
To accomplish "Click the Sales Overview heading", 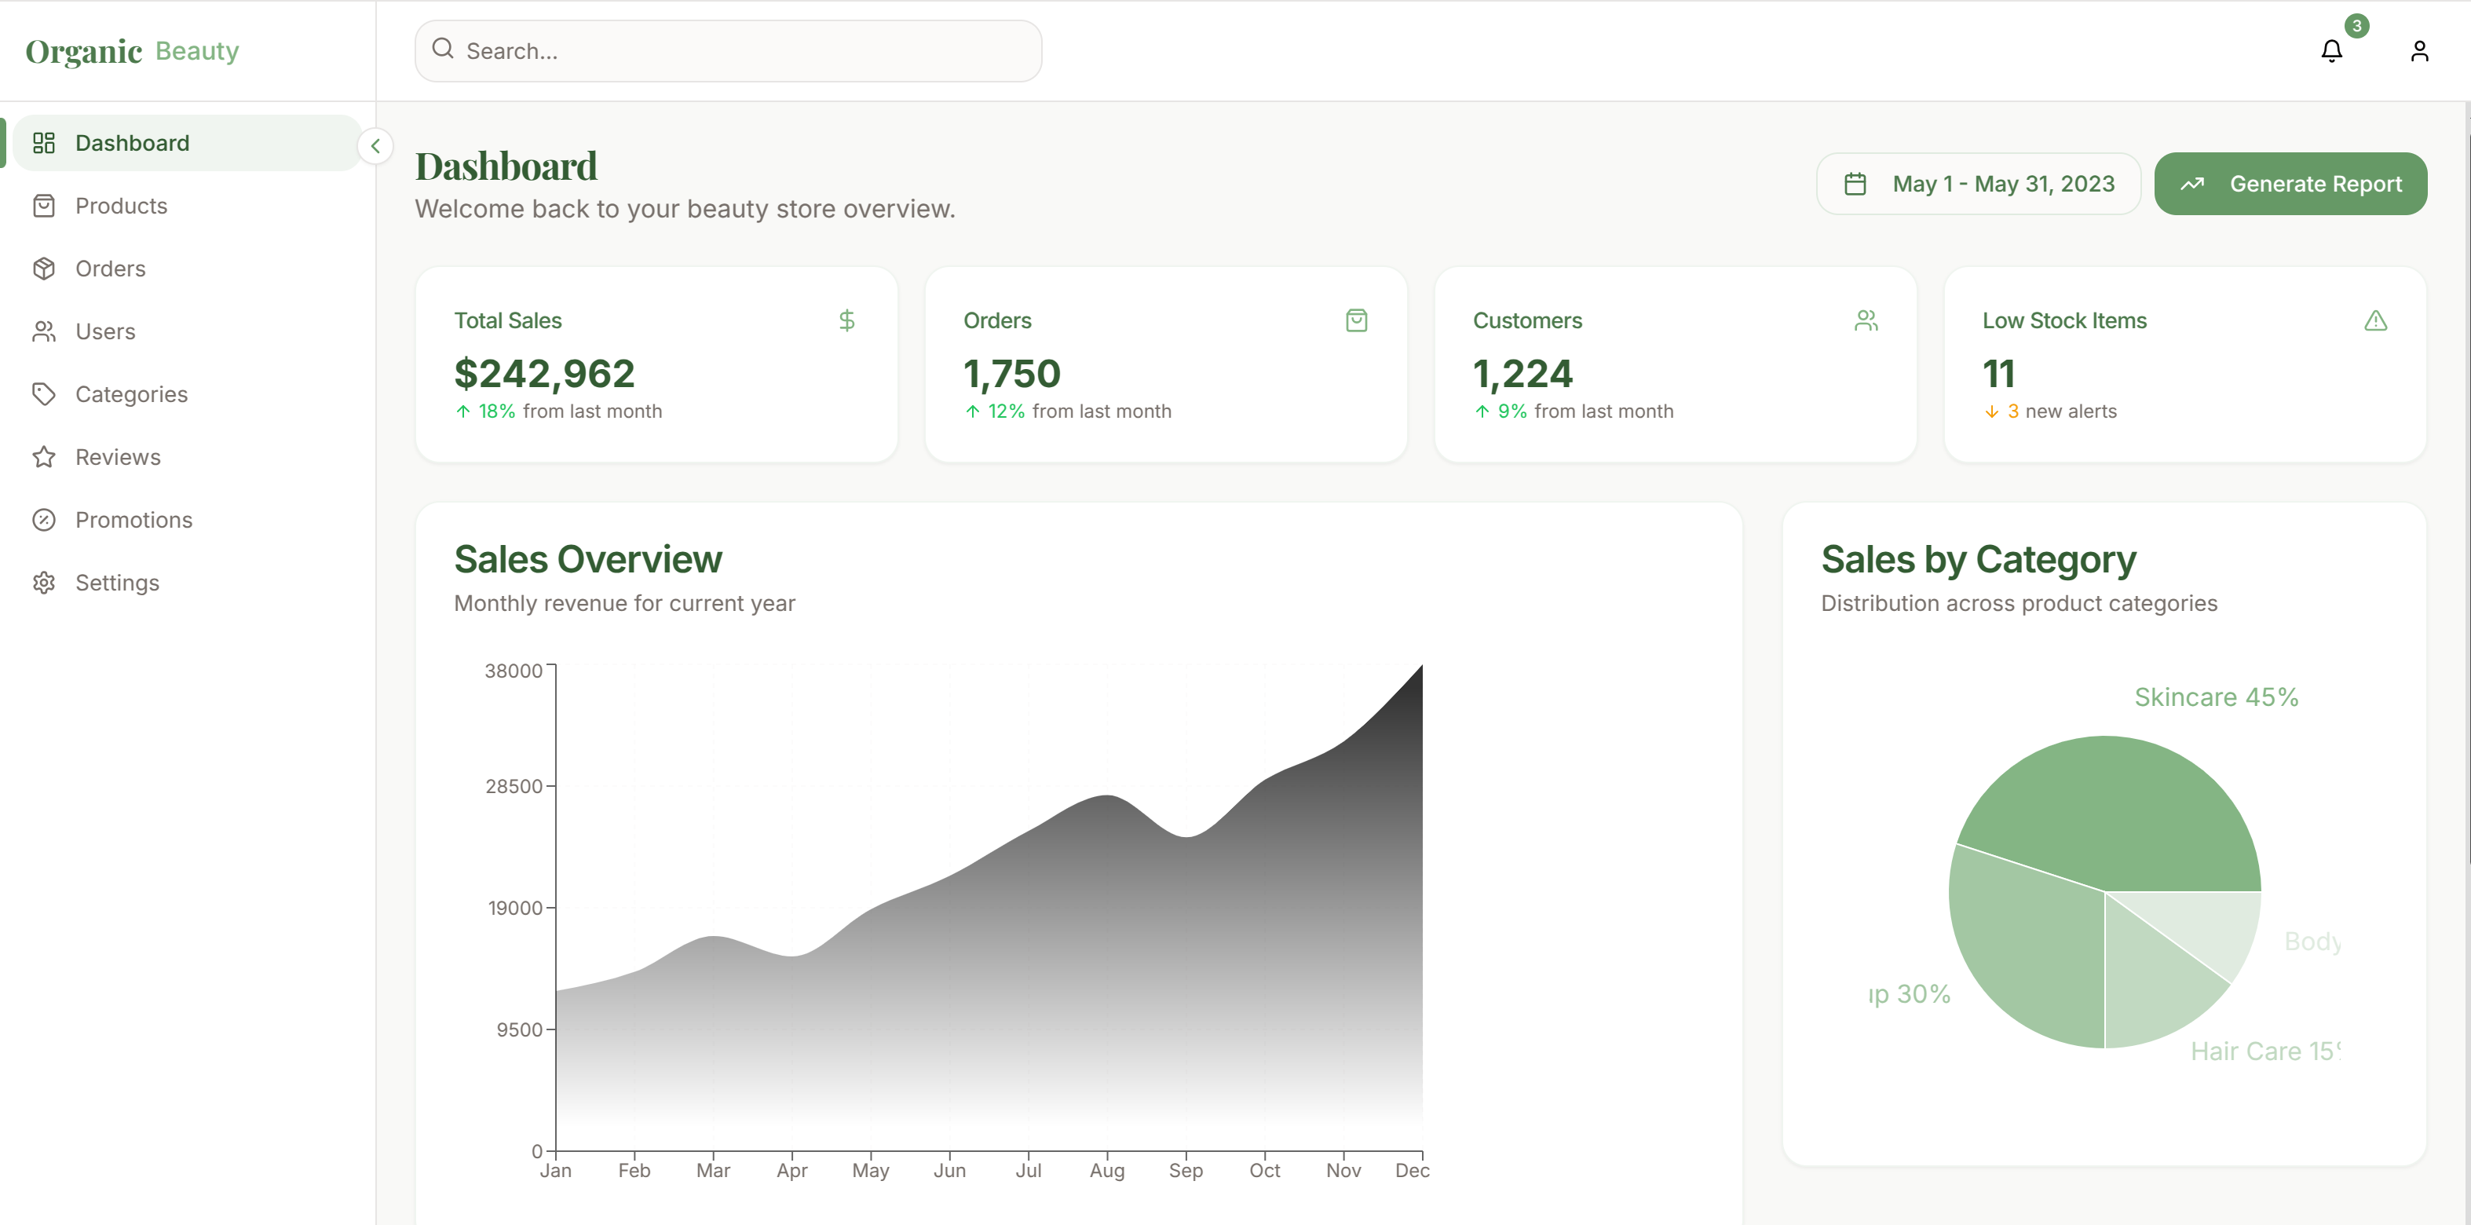I will click(588, 559).
